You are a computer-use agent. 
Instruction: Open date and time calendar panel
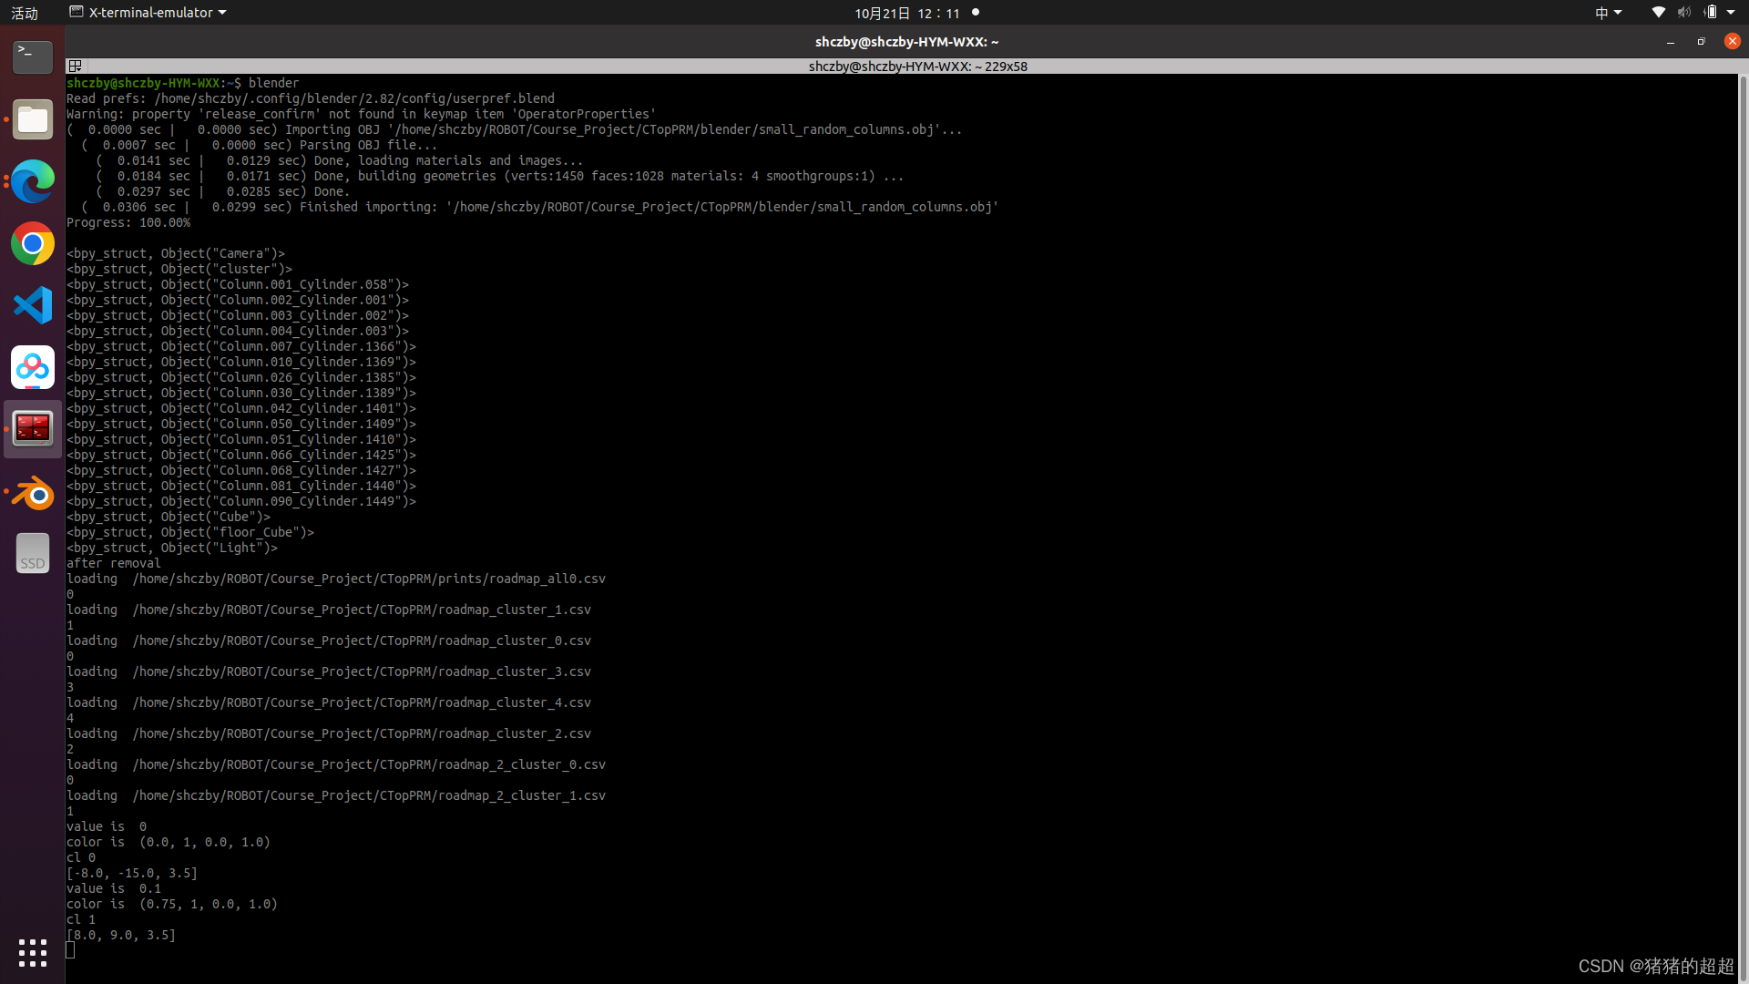point(906,13)
